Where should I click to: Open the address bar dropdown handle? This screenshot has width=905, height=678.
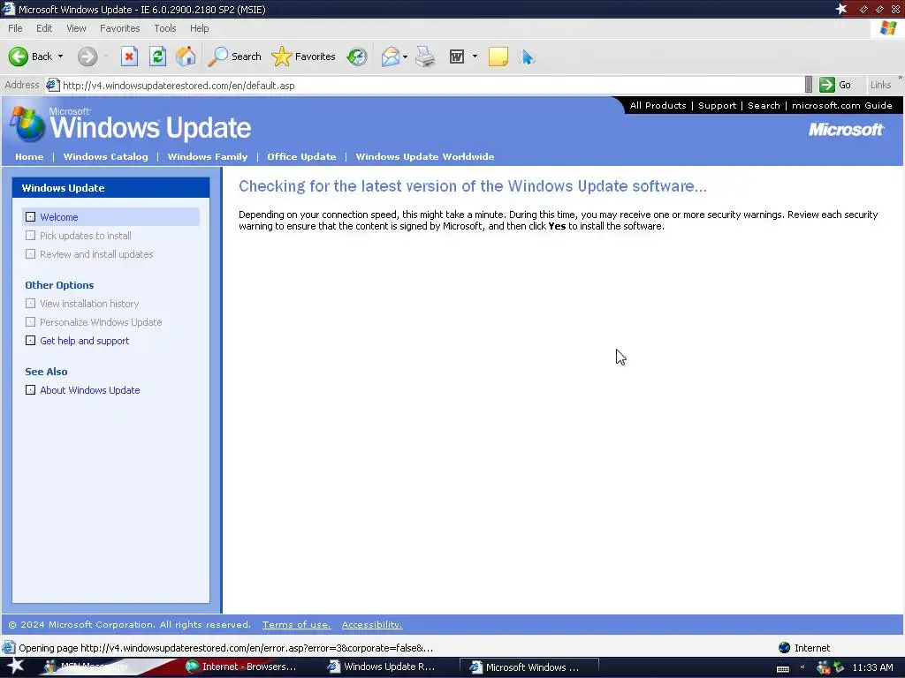pyautogui.click(x=809, y=85)
